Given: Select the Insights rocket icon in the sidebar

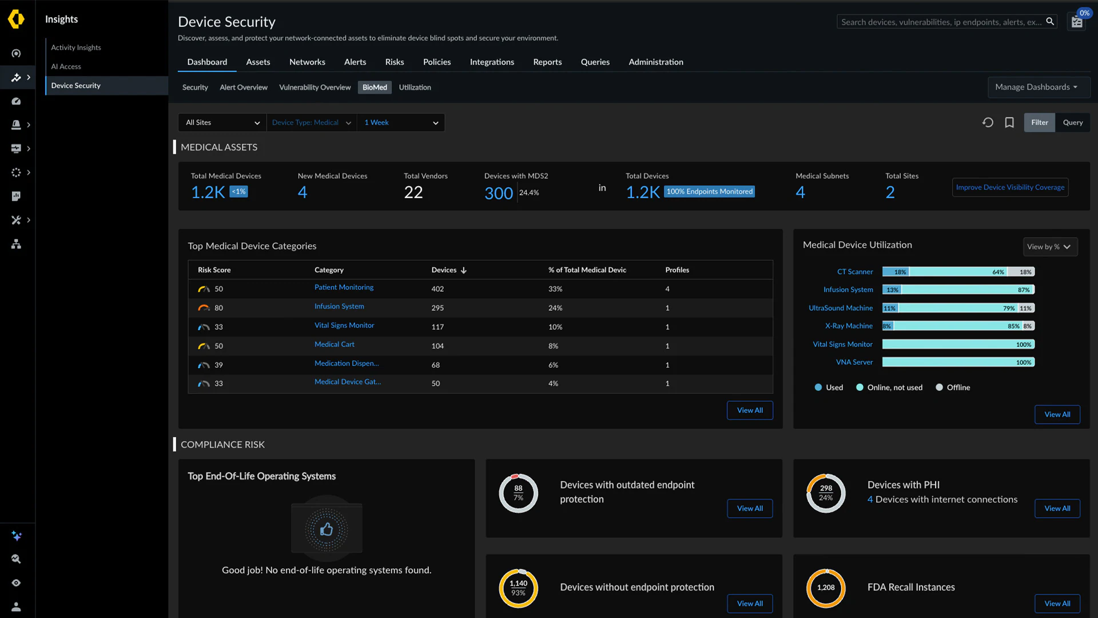Looking at the screenshot, I should pyautogui.click(x=16, y=77).
